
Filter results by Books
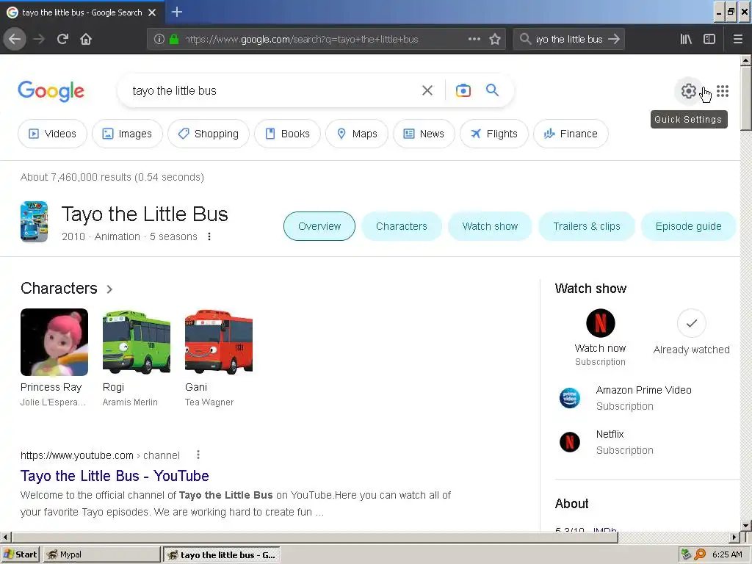point(287,134)
